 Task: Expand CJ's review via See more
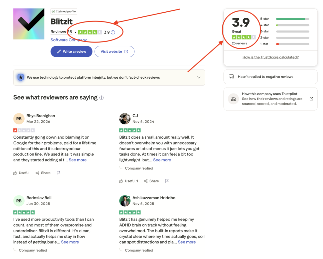pyautogui.click(x=162, y=160)
